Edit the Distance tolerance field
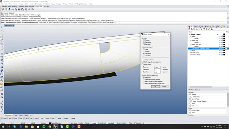Screen dimensions: 229x129 coord(157,67)
